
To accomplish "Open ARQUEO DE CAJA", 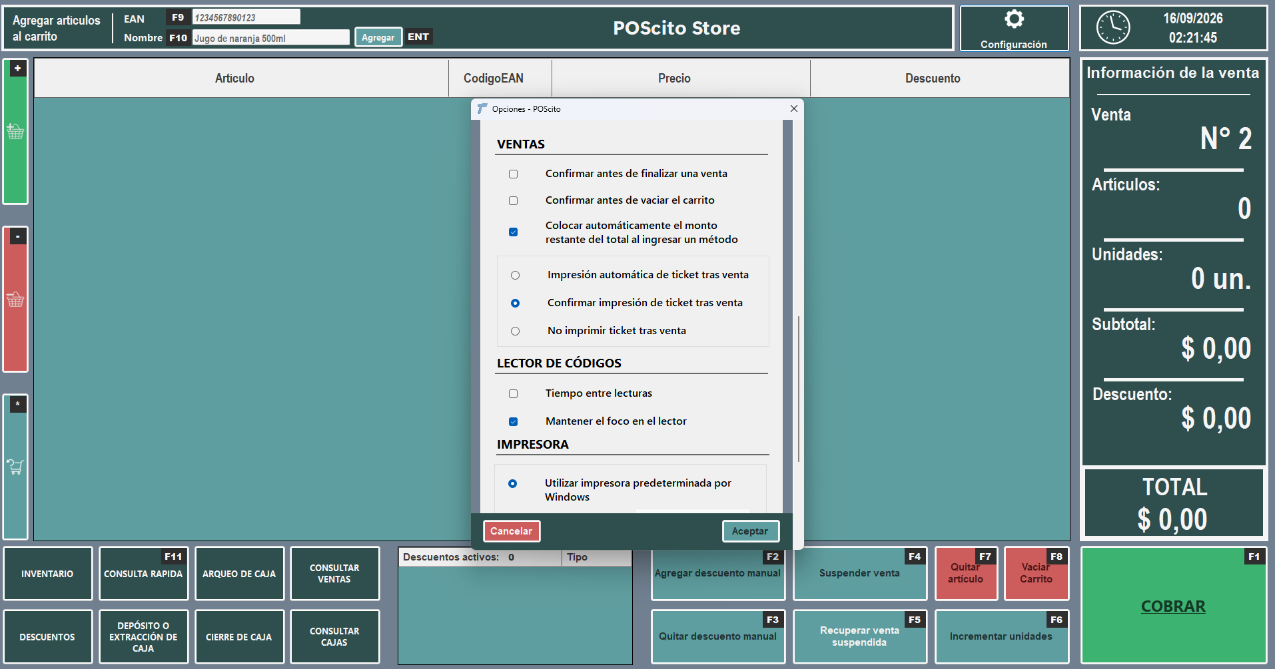I will coord(239,574).
